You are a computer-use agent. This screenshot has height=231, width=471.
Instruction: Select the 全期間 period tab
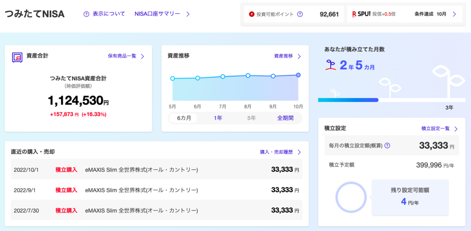click(x=285, y=118)
